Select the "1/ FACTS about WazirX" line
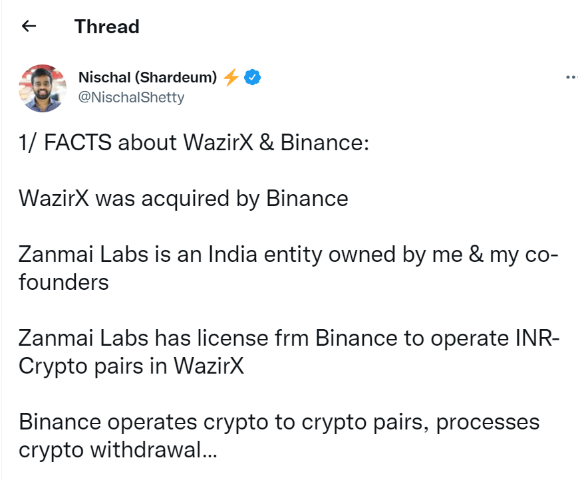 point(194,142)
